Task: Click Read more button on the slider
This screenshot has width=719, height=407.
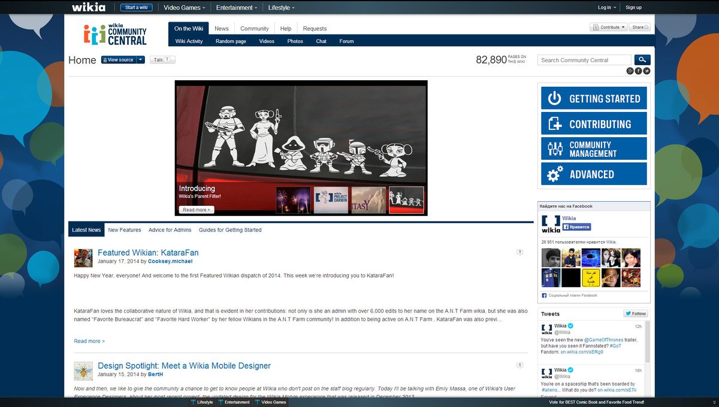Action: [197, 210]
